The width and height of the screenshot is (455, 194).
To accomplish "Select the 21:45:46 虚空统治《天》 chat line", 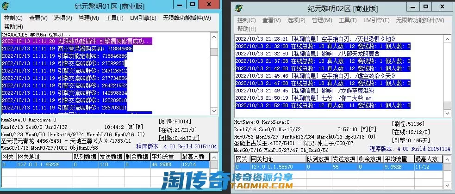I will coord(315,76).
